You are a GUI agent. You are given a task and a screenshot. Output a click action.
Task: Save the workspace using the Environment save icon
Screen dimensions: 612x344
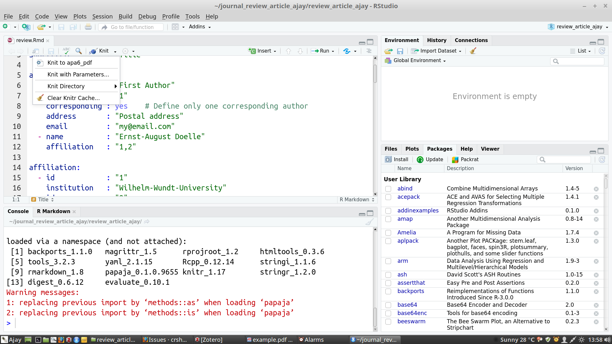400,51
